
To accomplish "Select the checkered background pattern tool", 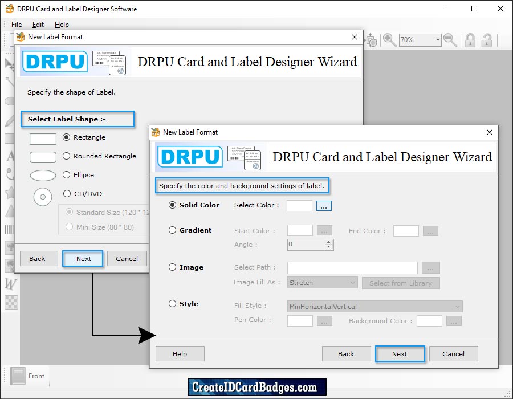I will click(x=11, y=302).
